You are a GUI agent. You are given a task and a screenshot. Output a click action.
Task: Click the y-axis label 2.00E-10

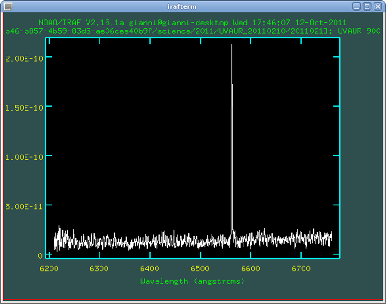pyautogui.click(x=24, y=59)
